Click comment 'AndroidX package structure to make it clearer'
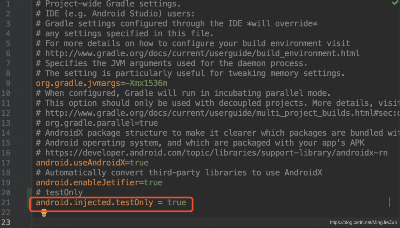This screenshot has width=400, height=228. click(218, 133)
